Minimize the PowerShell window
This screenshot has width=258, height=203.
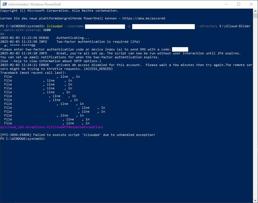(x=226, y=4)
